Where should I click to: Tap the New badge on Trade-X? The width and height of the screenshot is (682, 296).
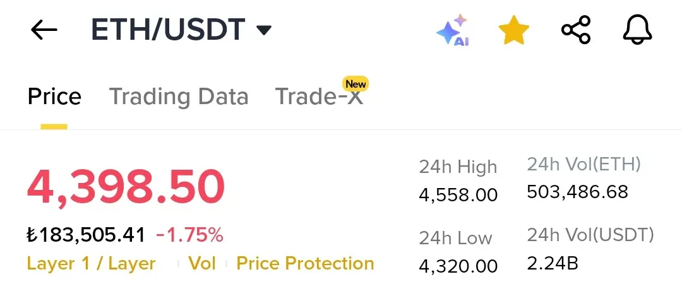point(356,84)
